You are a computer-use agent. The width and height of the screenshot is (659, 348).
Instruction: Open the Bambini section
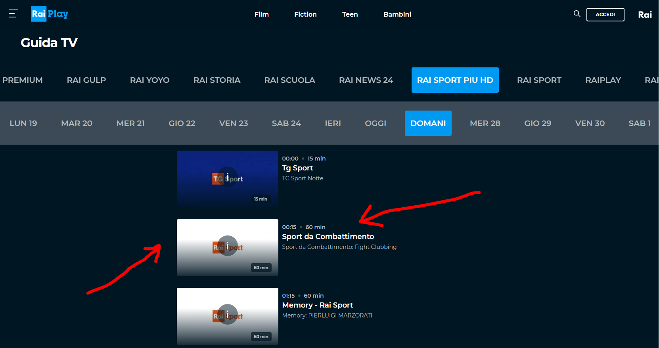click(x=397, y=14)
